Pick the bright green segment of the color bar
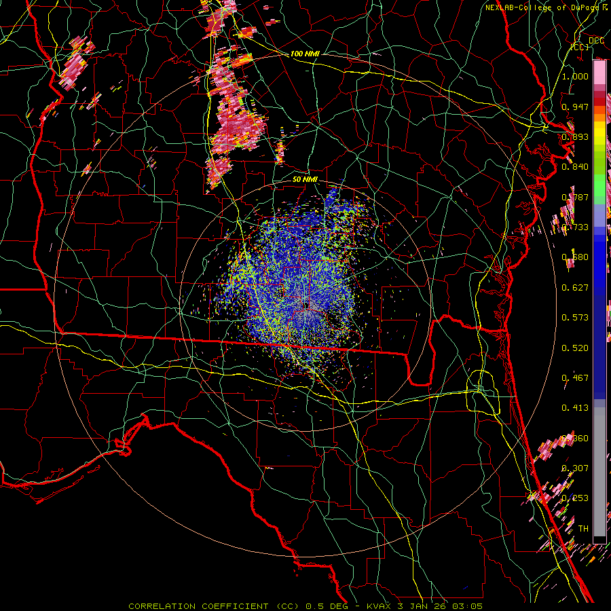The image size is (611, 611). [x=599, y=185]
